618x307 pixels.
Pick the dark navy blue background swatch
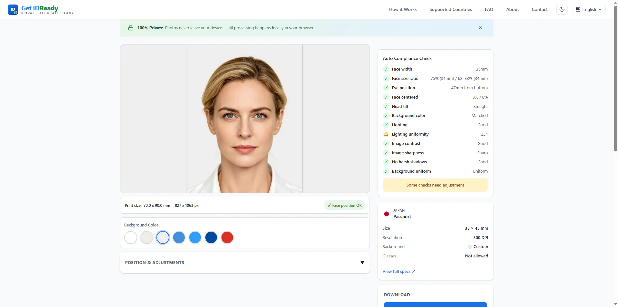click(211, 238)
